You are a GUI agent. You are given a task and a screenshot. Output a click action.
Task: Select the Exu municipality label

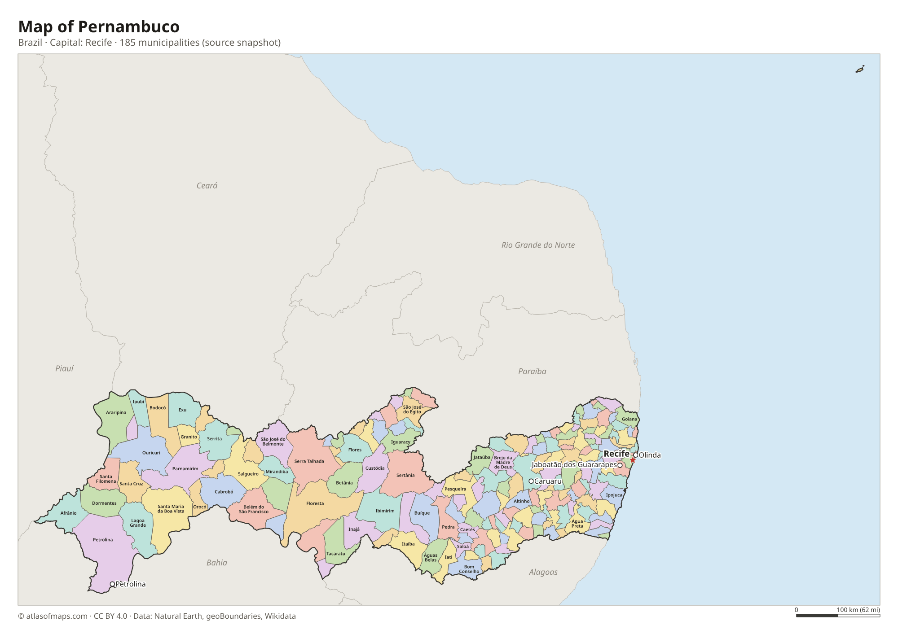point(182,410)
